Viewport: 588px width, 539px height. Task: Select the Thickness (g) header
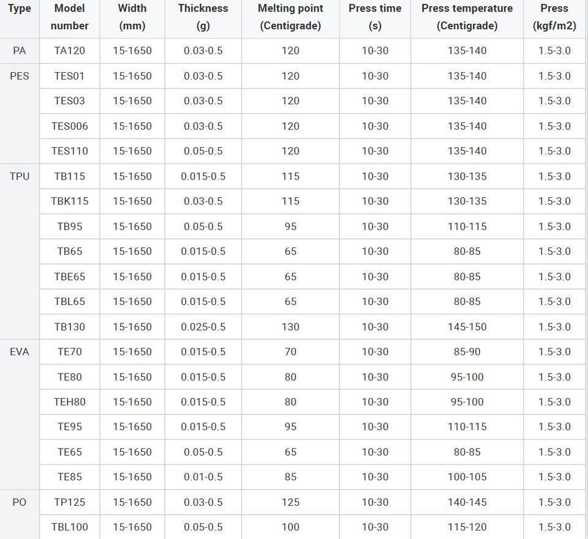203,17
